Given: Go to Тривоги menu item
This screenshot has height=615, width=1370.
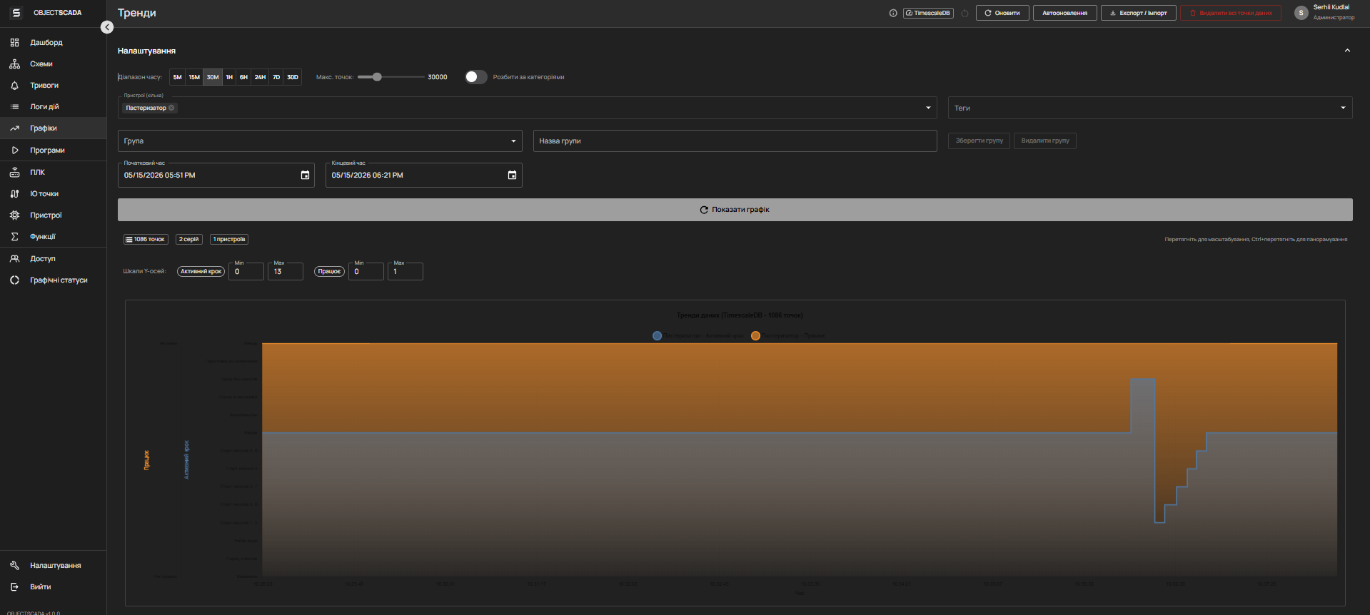Looking at the screenshot, I should click(54, 86).
